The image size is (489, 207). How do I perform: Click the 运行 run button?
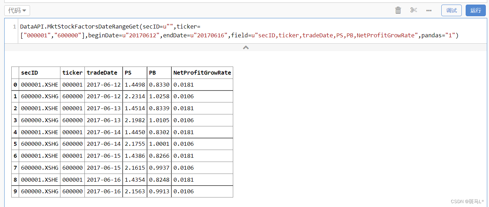pos(476,10)
